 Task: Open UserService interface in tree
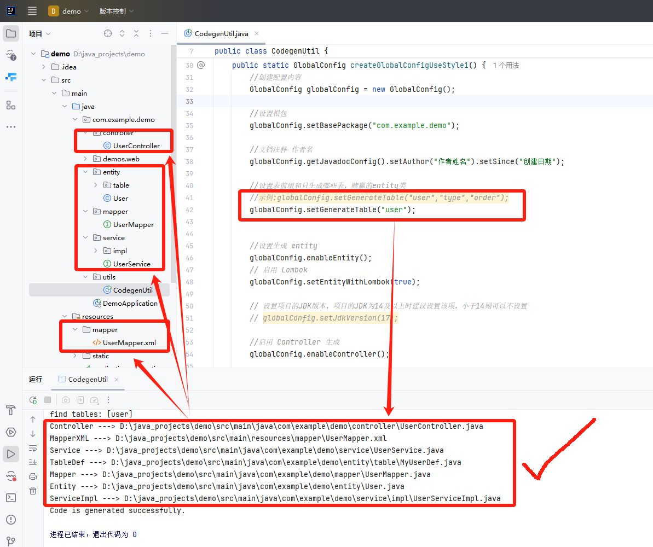coord(127,264)
